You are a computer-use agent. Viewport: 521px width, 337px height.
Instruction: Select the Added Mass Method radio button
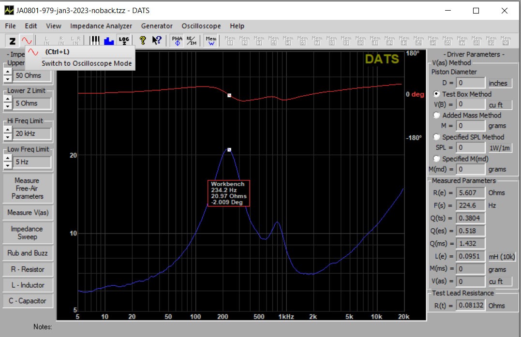(x=437, y=115)
